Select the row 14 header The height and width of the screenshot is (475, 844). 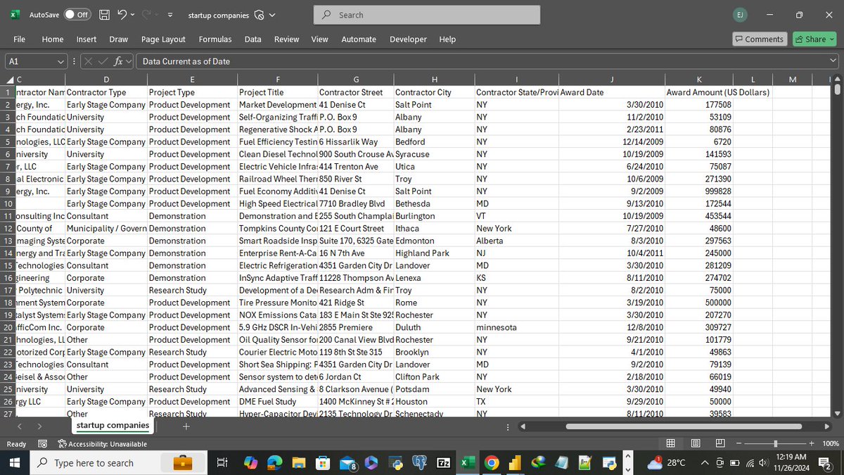(x=7, y=253)
